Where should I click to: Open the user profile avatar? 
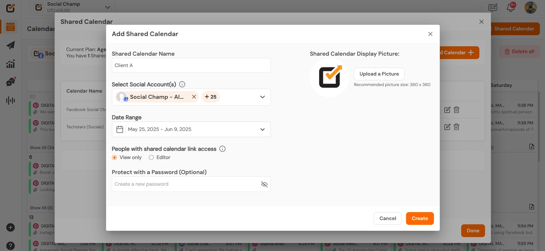pos(531,8)
